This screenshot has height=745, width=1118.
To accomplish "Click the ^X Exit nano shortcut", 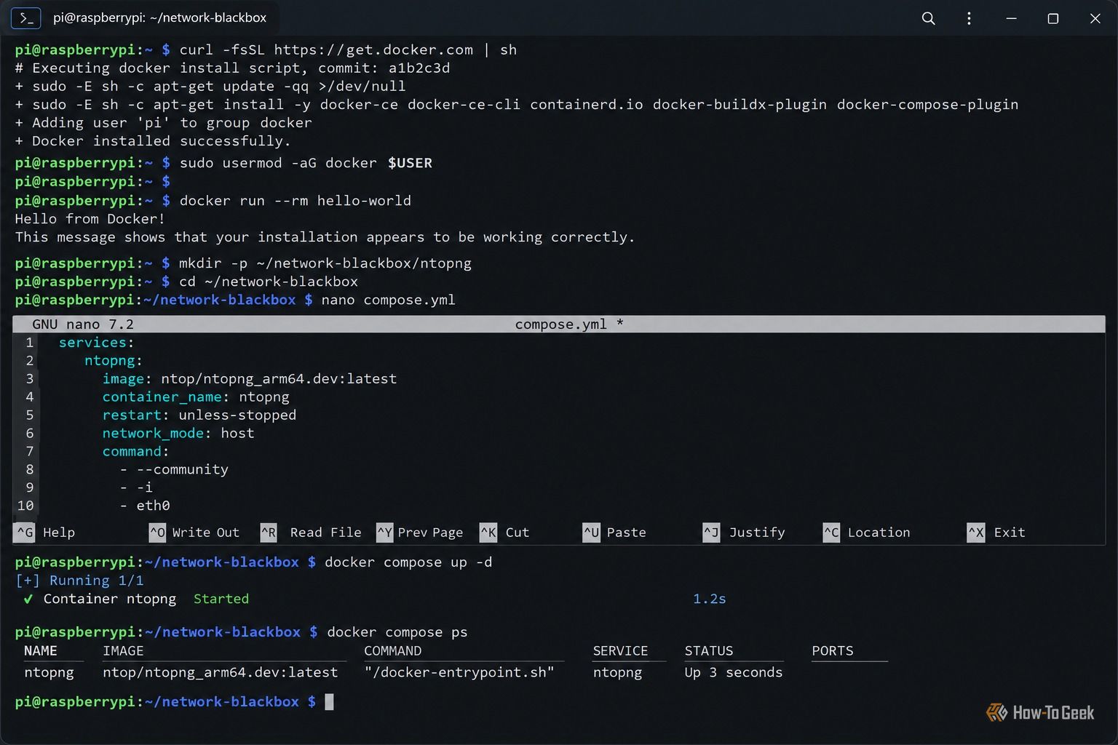I will [x=996, y=533].
